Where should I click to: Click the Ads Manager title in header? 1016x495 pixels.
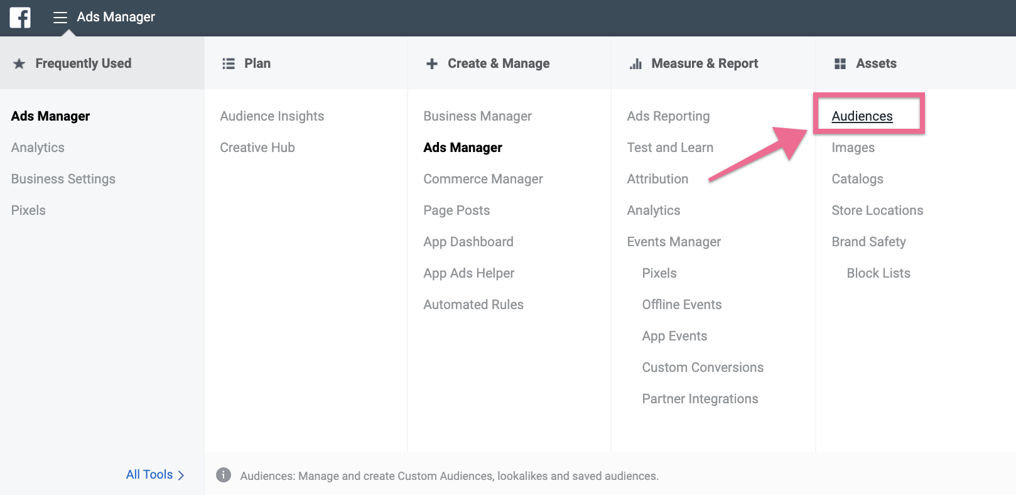[x=116, y=17]
